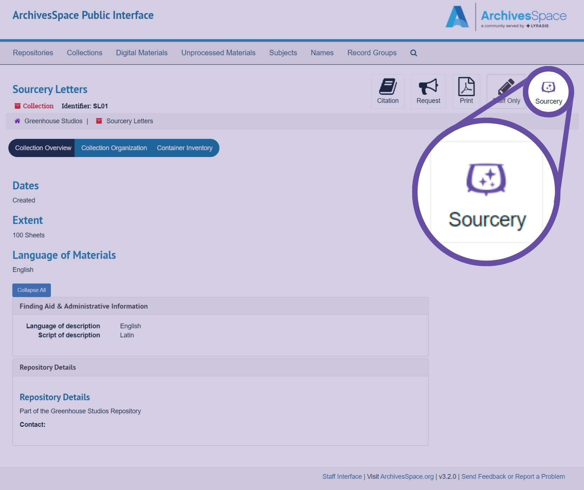Open the Greenhouse Studios breadcrumb link
This screenshot has width=584, height=490.
(x=53, y=121)
